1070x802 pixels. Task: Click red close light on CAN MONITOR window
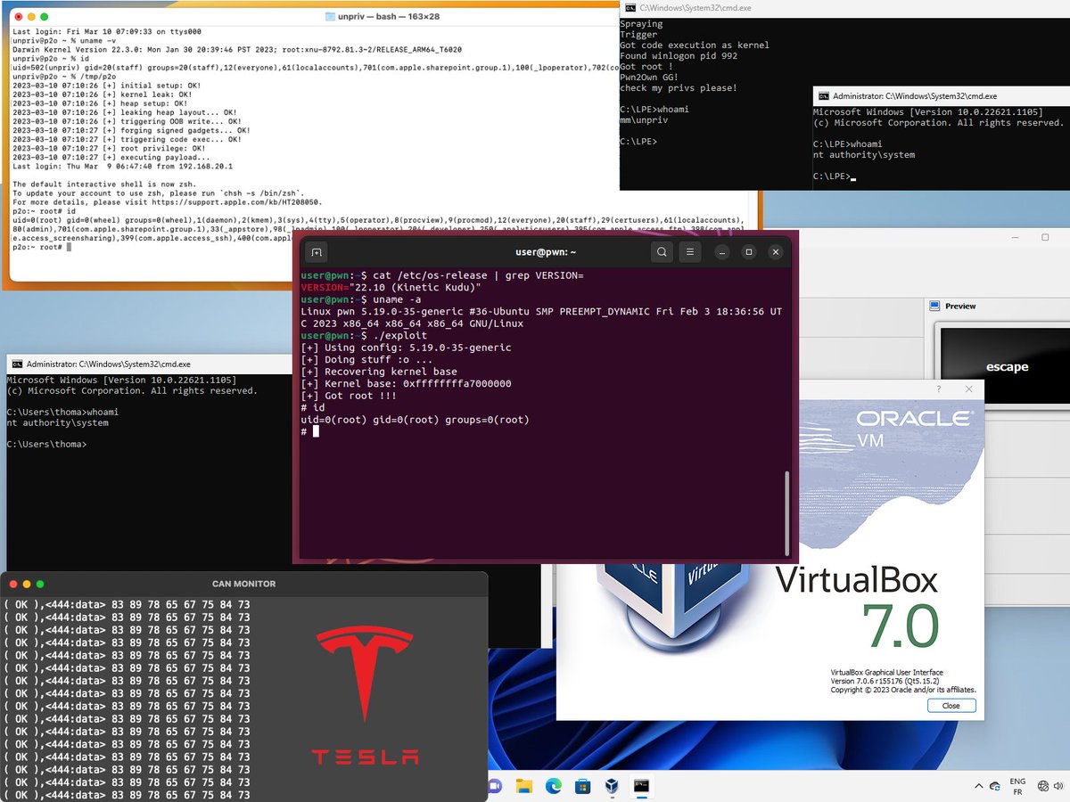click(x=14, y=584)
